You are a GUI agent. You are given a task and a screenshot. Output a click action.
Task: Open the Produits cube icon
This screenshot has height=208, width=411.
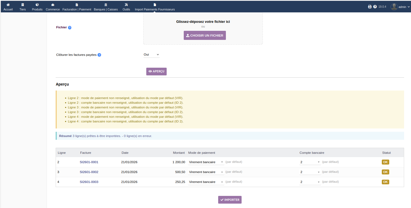[37, 5]
